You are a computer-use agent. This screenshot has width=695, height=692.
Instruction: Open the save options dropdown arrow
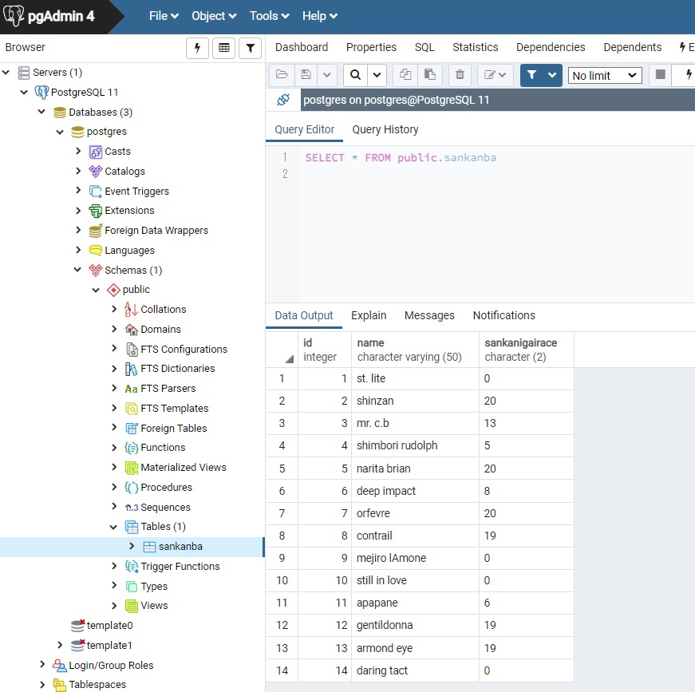coord(327,74)
